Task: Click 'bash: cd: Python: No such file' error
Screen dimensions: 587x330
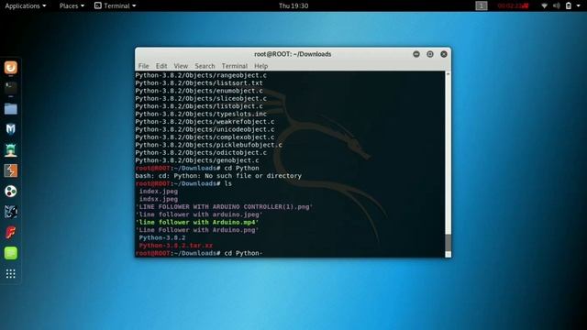Action: coord(218,176)
